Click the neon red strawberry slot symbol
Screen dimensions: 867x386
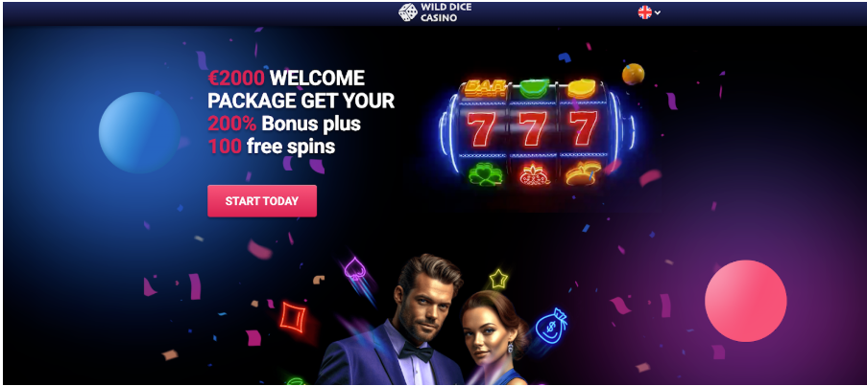point(535,174)
